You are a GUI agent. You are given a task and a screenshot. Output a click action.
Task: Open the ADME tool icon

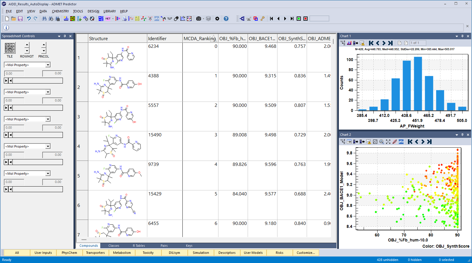[101, 19]
